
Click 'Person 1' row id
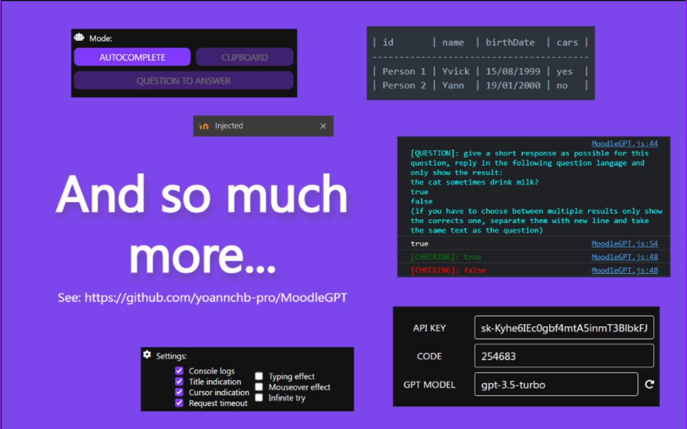(404, 71)
